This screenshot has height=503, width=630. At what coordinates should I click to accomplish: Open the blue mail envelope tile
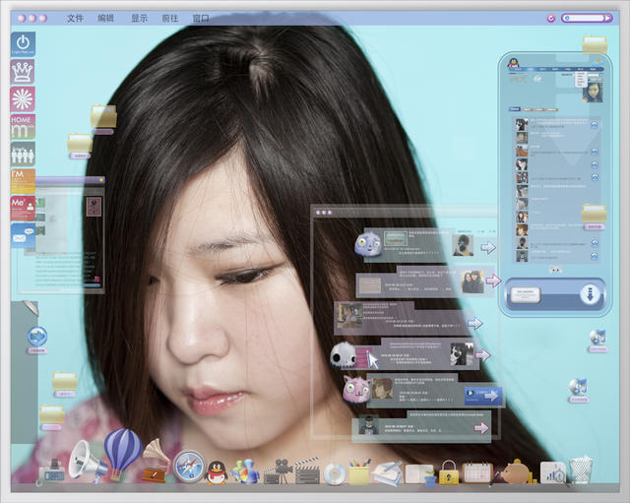coord(23,235)
